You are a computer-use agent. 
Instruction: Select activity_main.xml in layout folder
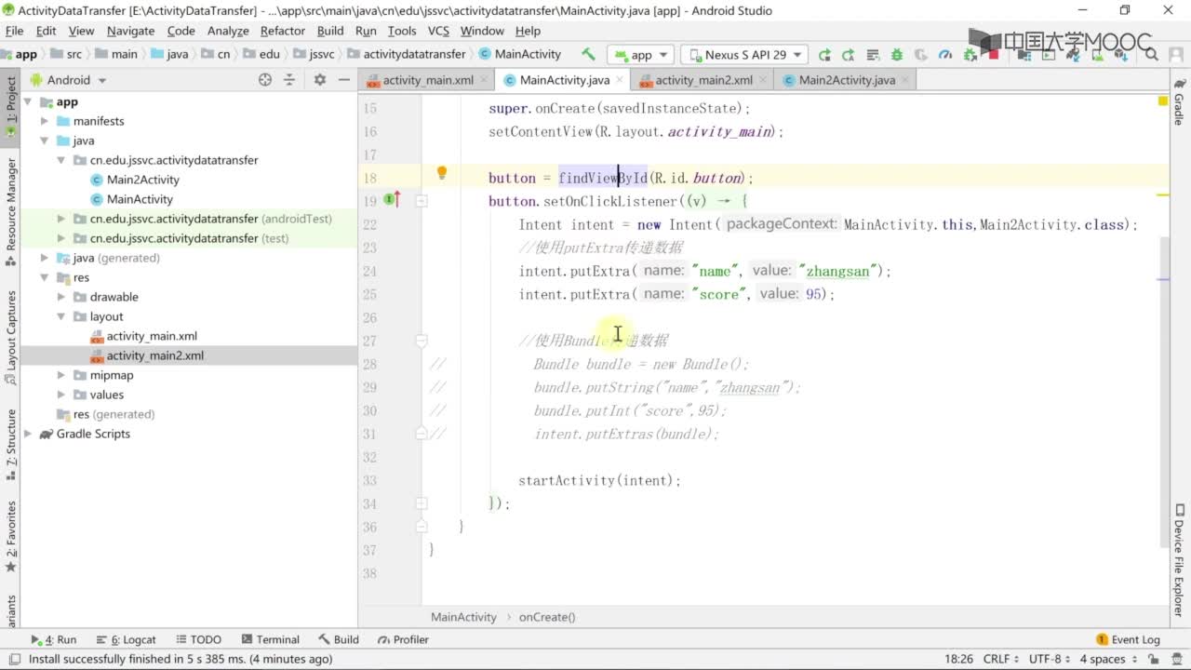pyautogui.click(x=152, y=336)
